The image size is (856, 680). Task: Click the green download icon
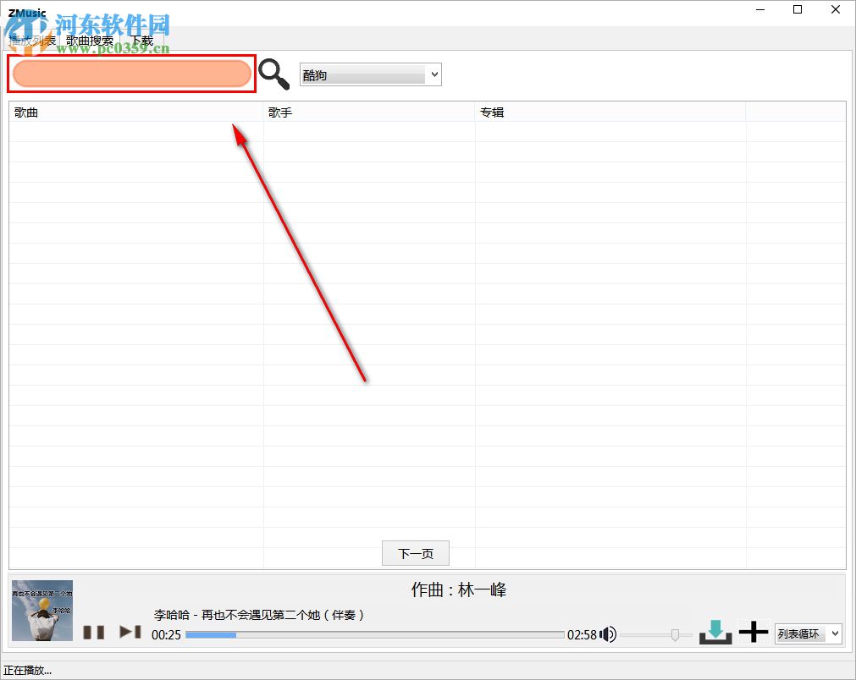pyautogui.click(x=715, y=631)
